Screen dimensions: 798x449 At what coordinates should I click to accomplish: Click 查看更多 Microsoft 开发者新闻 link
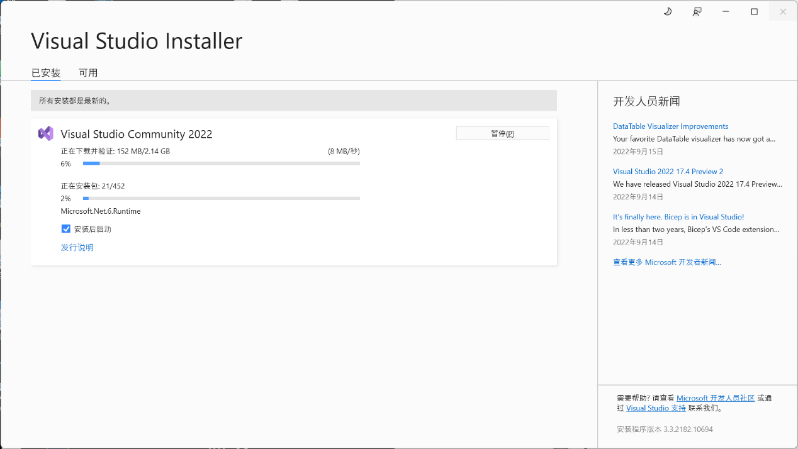point(666,262)
